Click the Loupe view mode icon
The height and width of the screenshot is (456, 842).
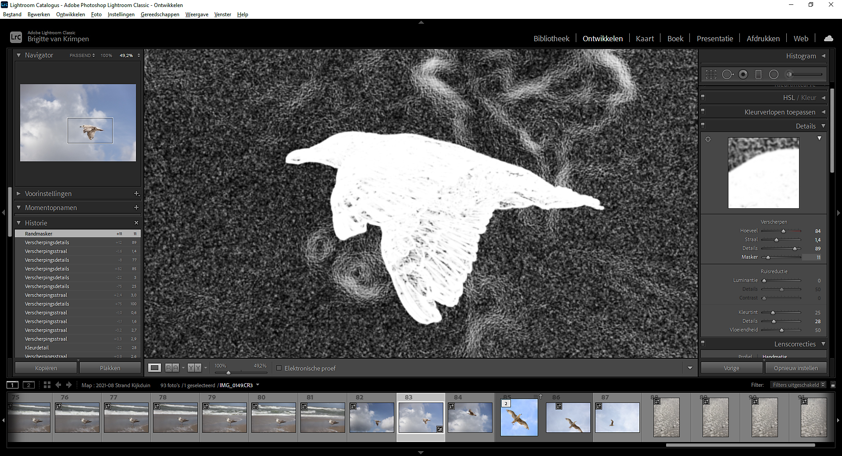(x=154, y=368)
